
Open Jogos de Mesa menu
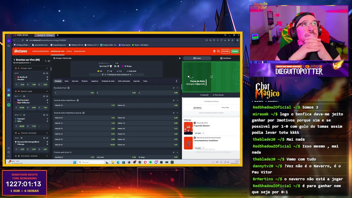click(x=79, y=51)
